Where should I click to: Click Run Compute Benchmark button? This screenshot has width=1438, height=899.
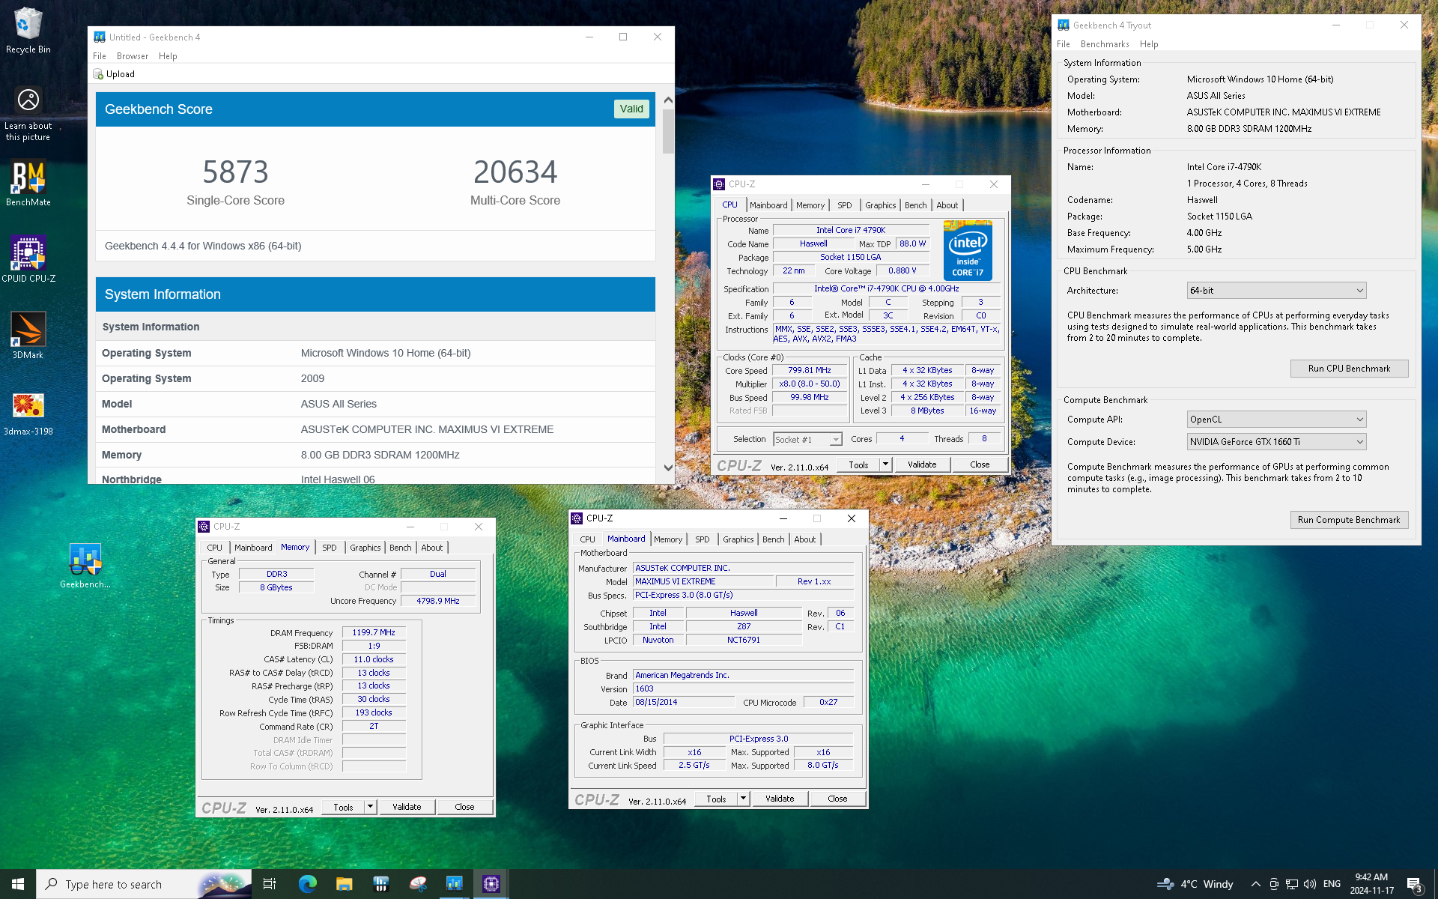point(1349,520)
